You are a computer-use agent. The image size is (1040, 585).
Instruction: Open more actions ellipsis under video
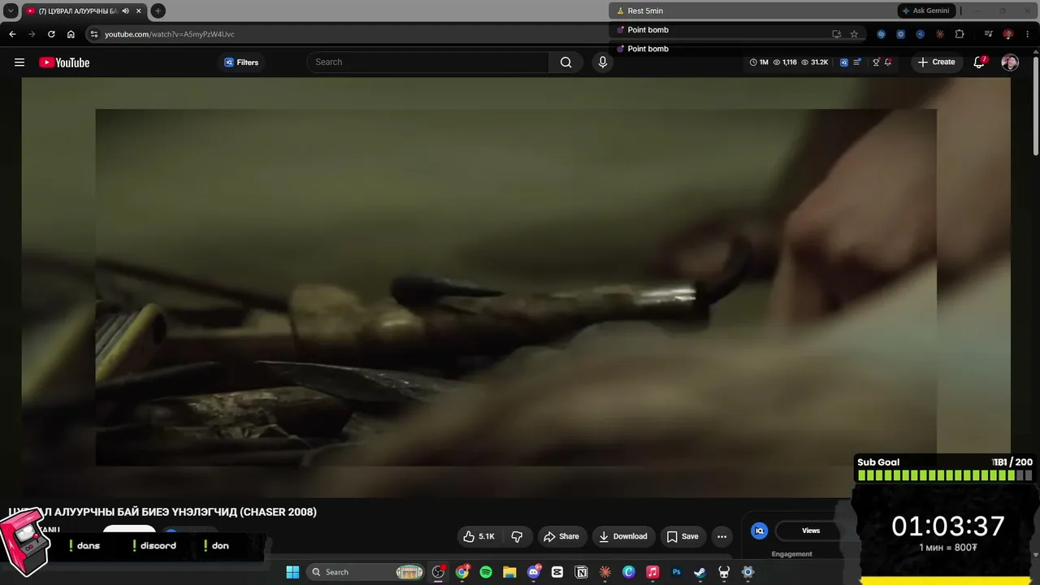coord(721,536)
